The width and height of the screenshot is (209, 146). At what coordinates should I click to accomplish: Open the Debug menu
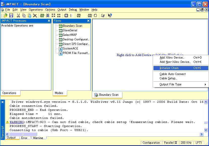[x=73, y=10]
